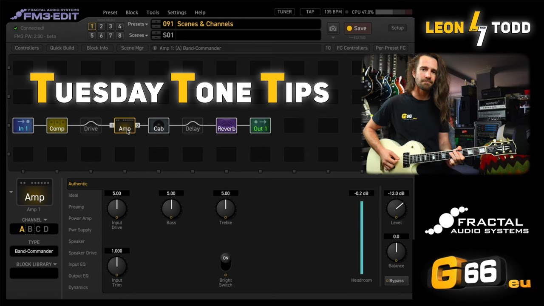
Task: Switch to the Power Amp page
Action: [80, 218]
